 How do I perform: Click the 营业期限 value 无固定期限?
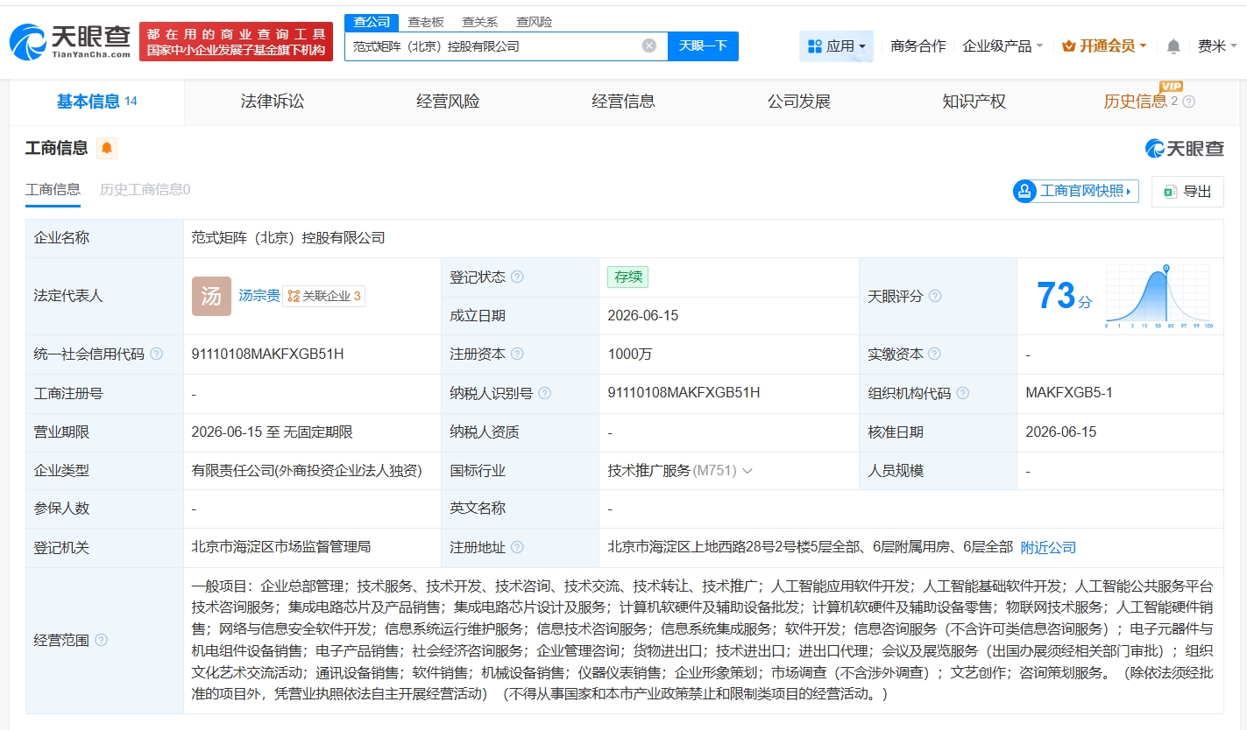tap(317, 432)
